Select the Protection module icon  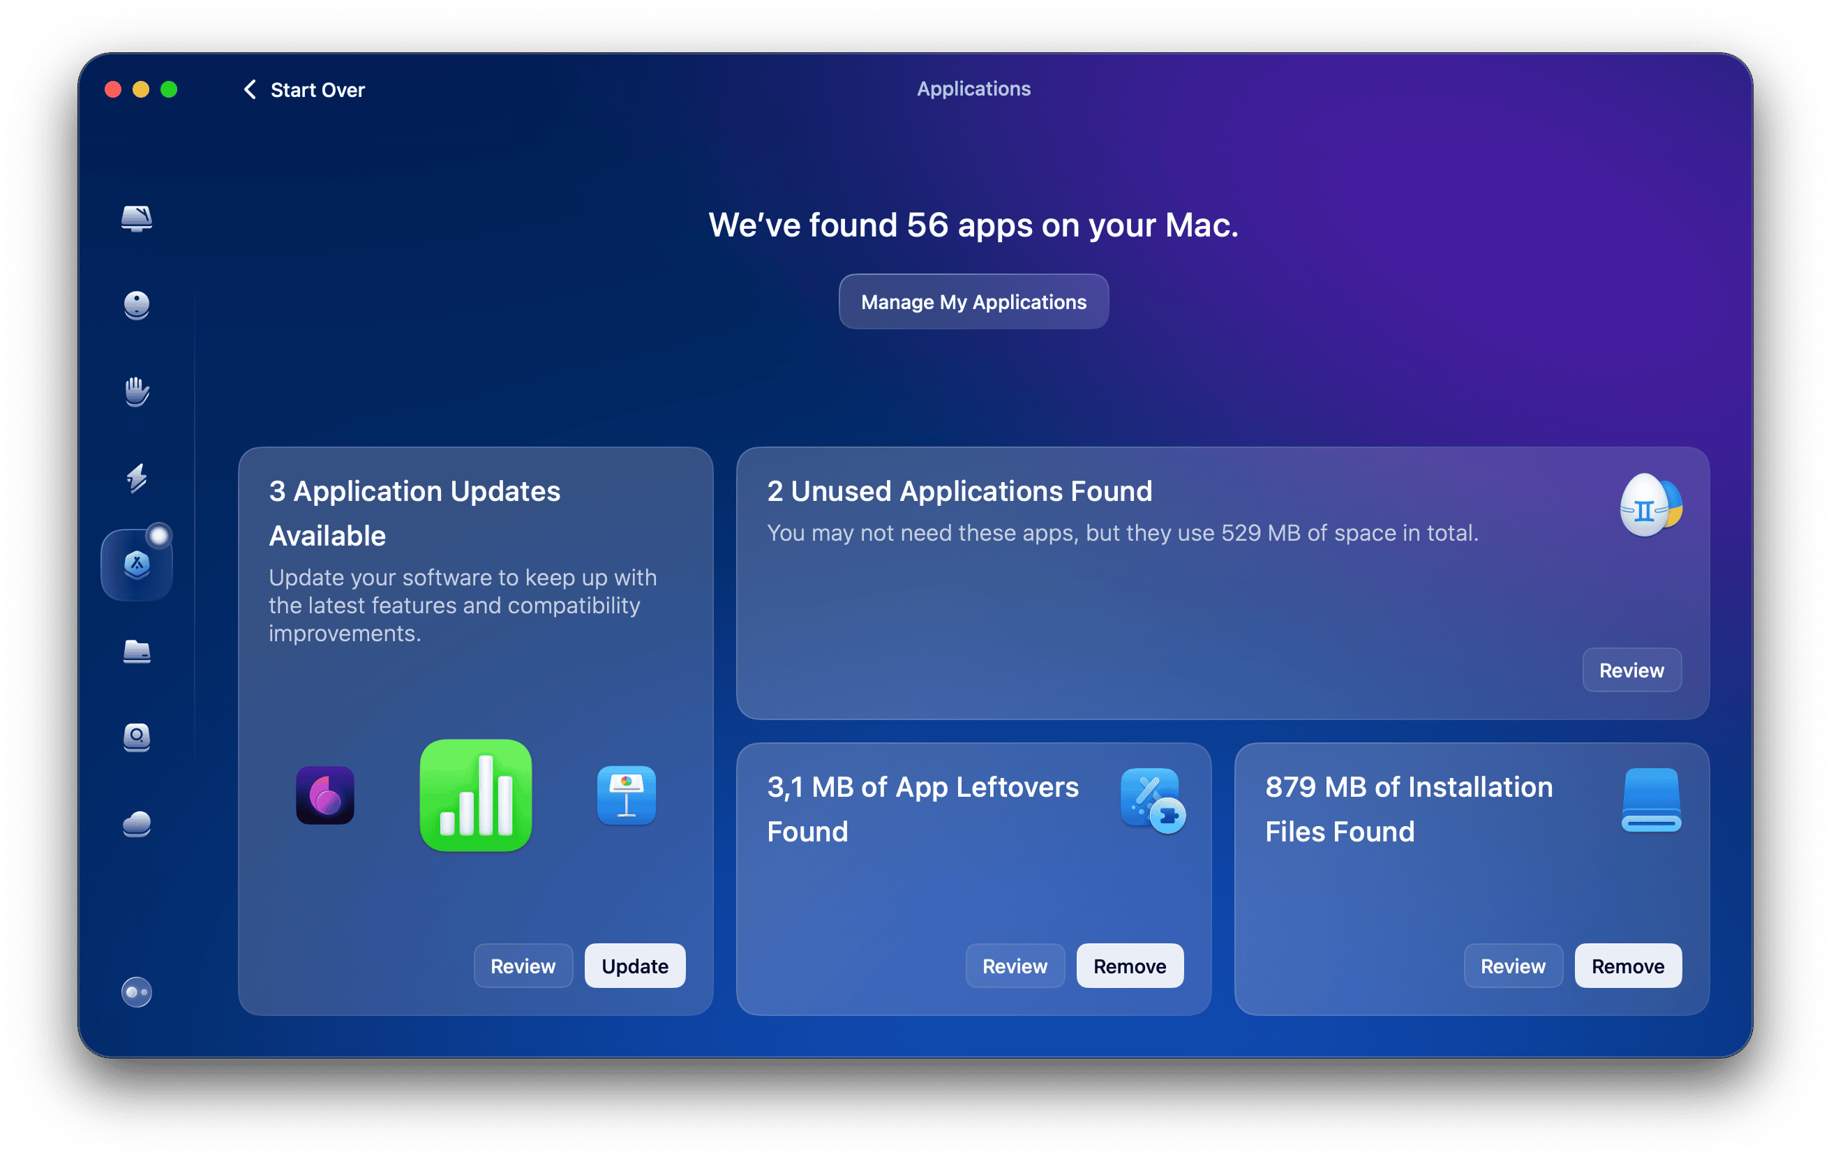tap(137, 306)
